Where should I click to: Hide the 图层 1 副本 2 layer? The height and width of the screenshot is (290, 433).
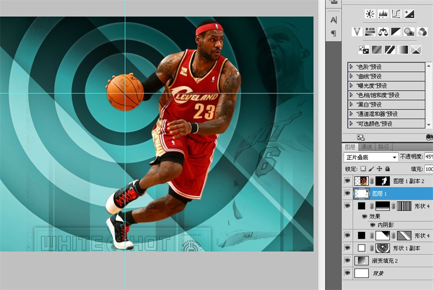pyautogui.click(x=347, y=181)
